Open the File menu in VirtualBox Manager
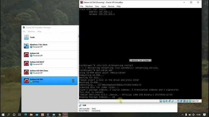This screenshot has width=209, height=117. 24,32
